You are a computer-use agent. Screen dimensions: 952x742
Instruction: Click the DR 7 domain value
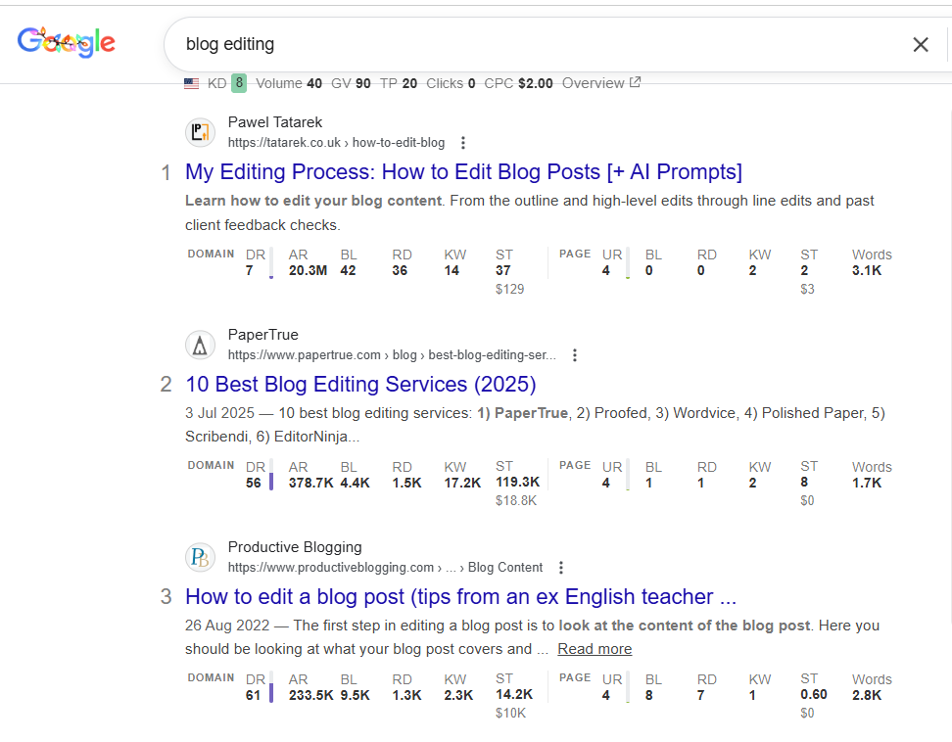[250, 270]
